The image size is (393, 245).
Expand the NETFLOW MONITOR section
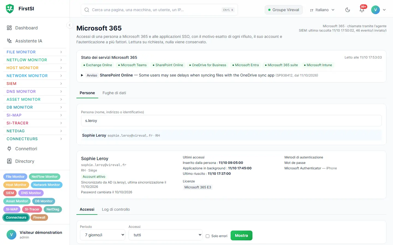(x=35, y=60)
